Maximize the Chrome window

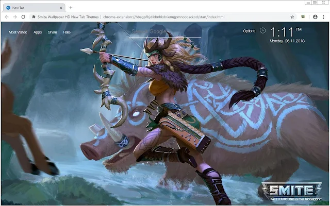click(315, 2)
